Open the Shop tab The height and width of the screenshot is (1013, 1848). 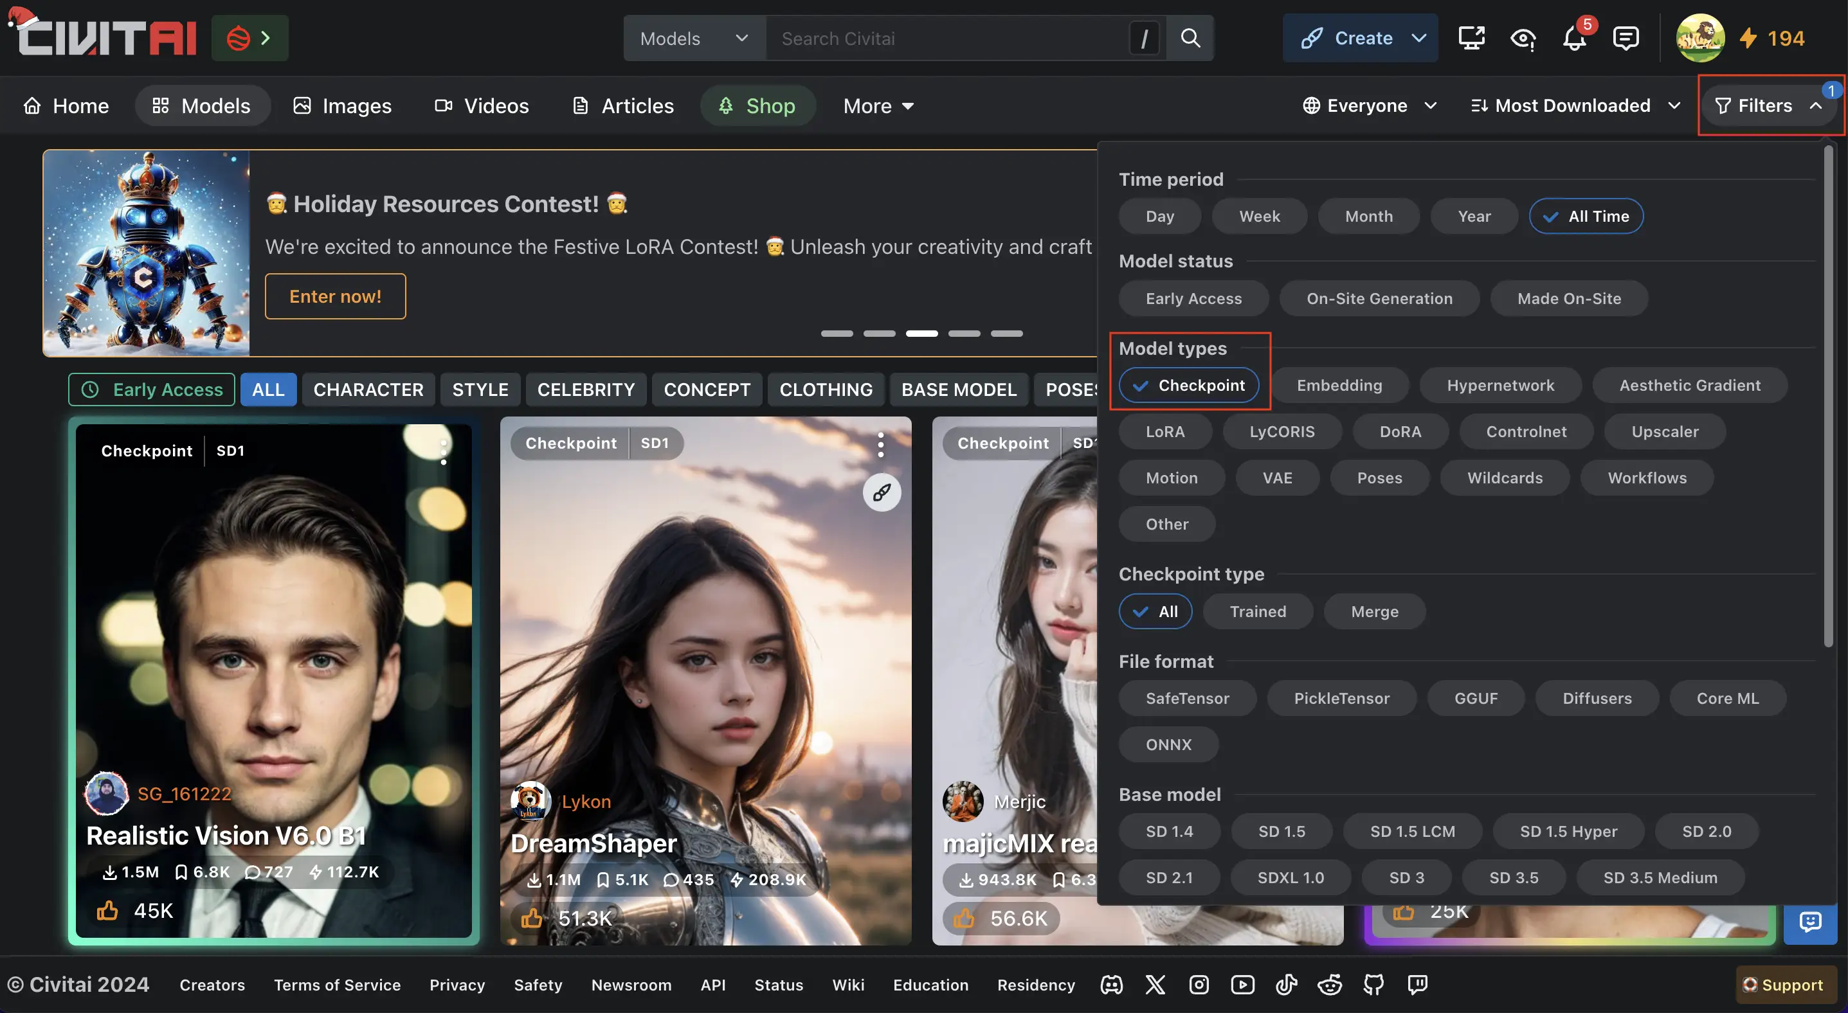click(x=757, y=105)
